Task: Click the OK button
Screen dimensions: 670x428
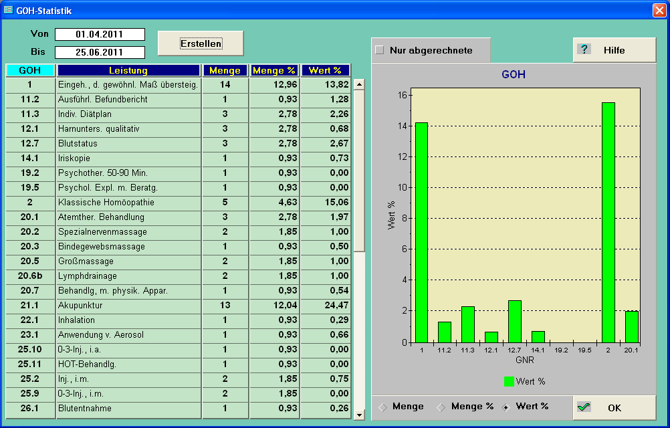Action: [x=612, y=407]
